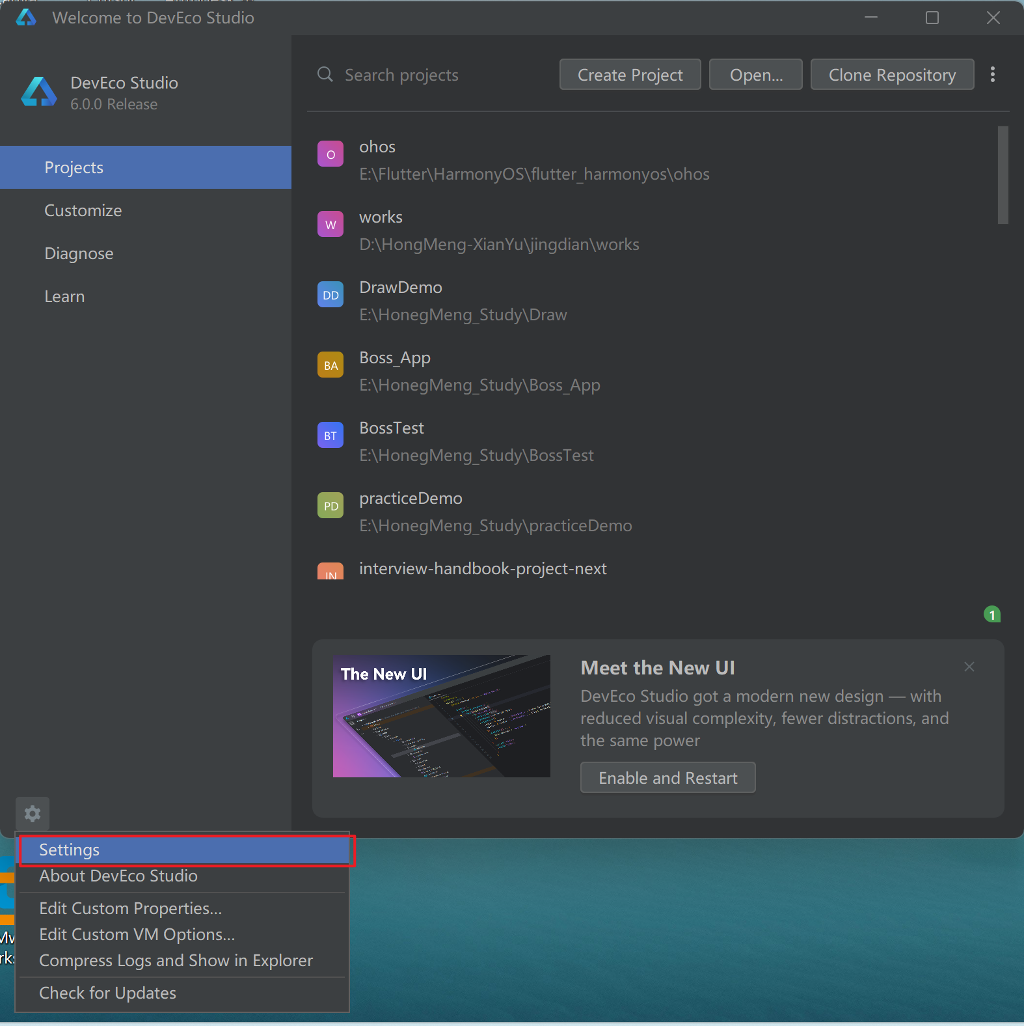Click the W icon for works project
The width and height of the screenshot is (1024, 1026).
[330, 225]
